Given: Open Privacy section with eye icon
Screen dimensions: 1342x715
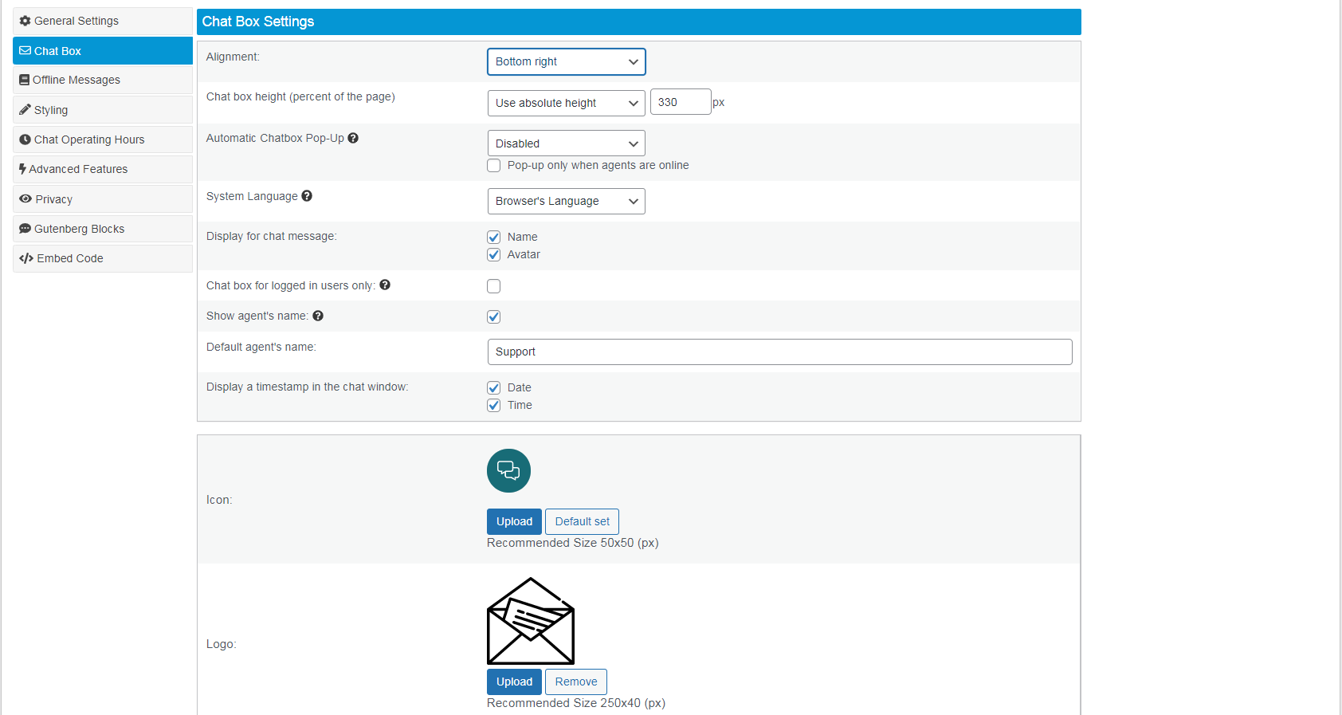Looking at the screenshot, I should click(26, 199).
